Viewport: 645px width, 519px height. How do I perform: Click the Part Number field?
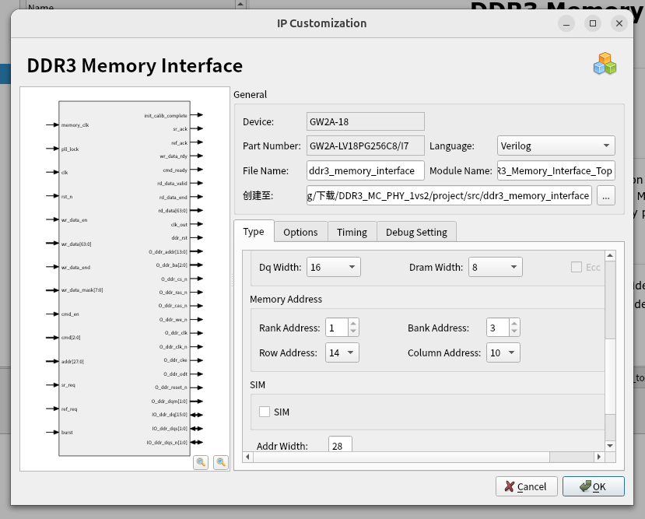click(365, 146)
